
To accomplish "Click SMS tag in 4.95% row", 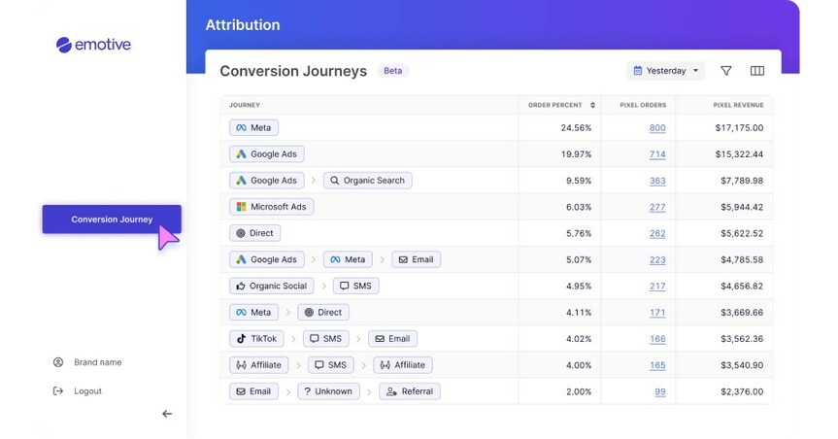I will tap(356, 286).
